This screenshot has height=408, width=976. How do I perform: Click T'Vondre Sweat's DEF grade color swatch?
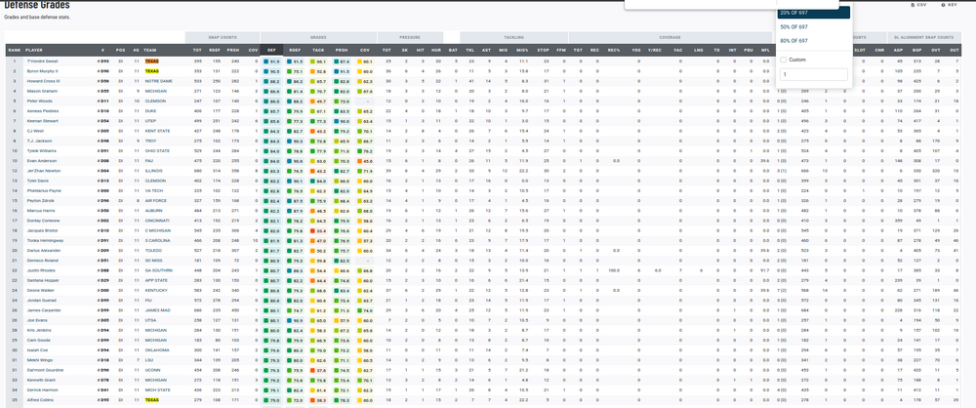coord(265,61)
